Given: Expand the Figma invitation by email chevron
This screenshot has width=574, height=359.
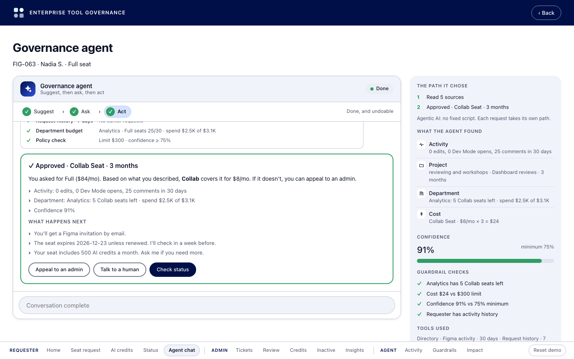Looking at the screenshot, I should pyautogui.click(x=29, y=234).
